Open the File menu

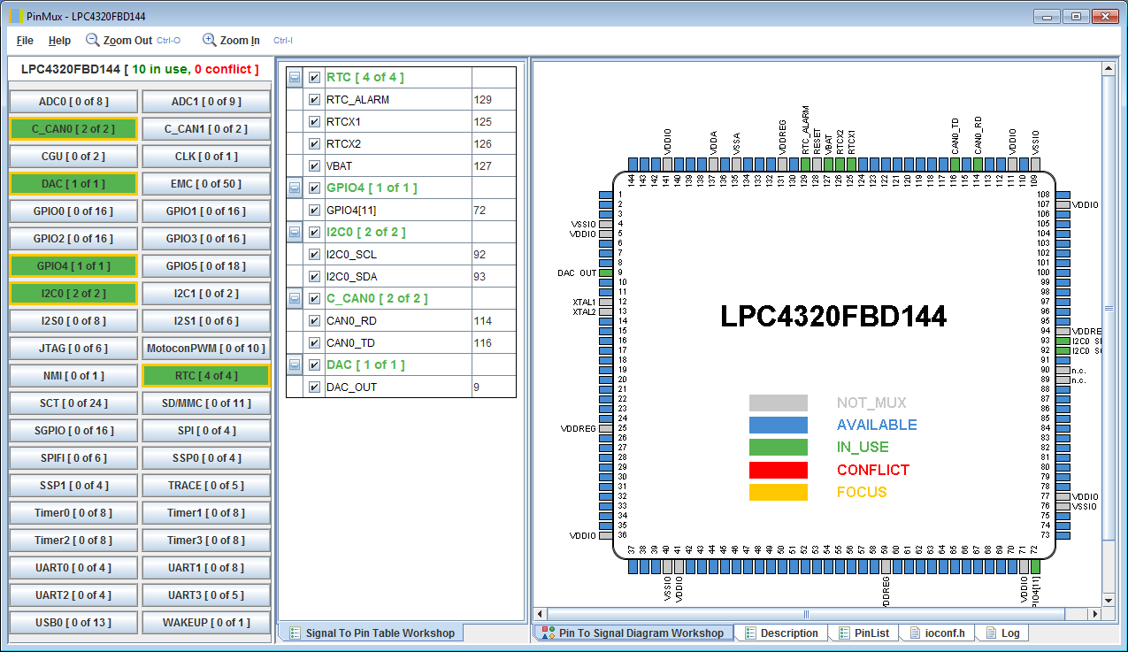[25, 41]
